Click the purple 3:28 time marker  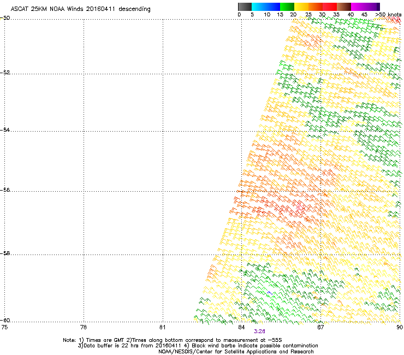[259, 332]
